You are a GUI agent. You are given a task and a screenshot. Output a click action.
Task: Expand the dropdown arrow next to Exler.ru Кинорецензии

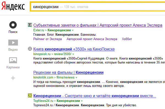click(73, 30)
